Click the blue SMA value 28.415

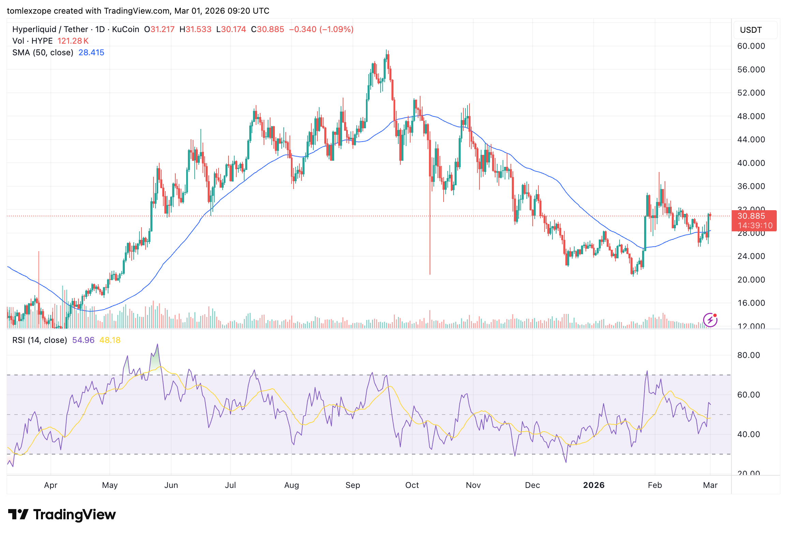pos(91,53)
